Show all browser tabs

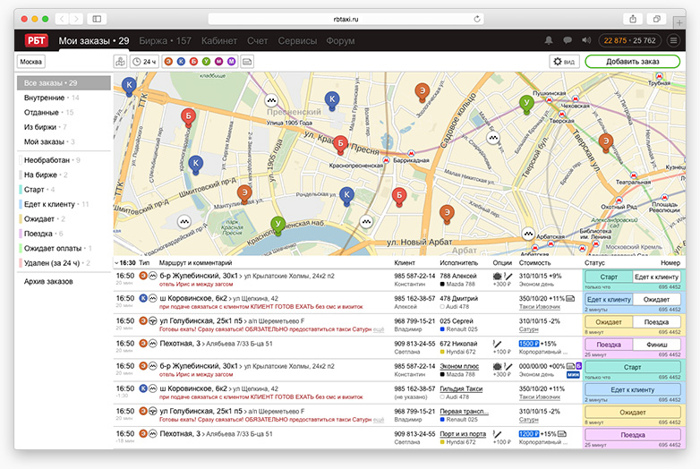coord(657,19)
